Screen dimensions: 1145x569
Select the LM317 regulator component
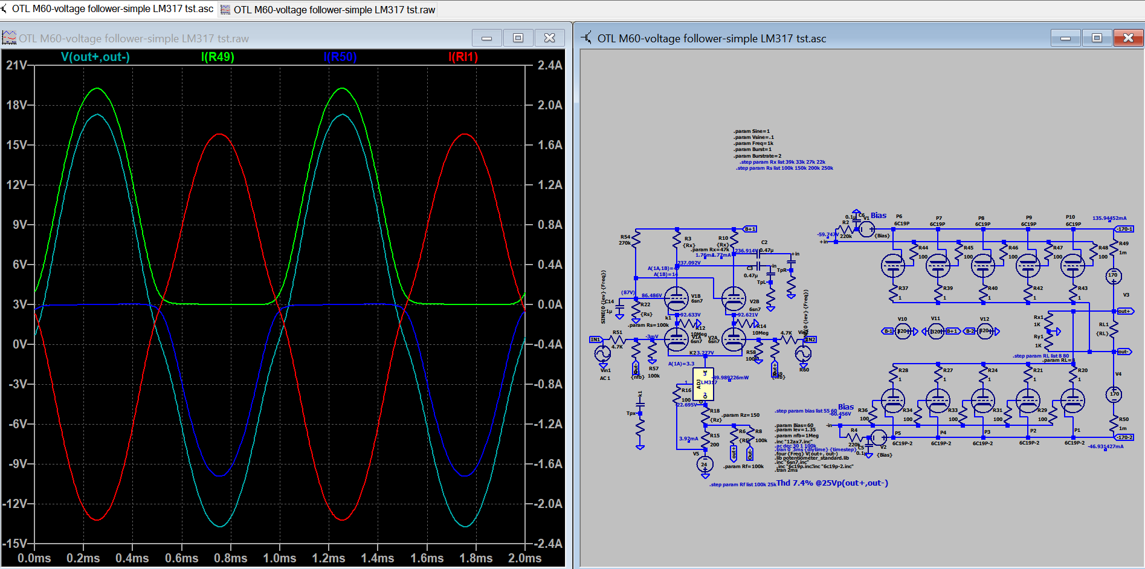(703, 384)
